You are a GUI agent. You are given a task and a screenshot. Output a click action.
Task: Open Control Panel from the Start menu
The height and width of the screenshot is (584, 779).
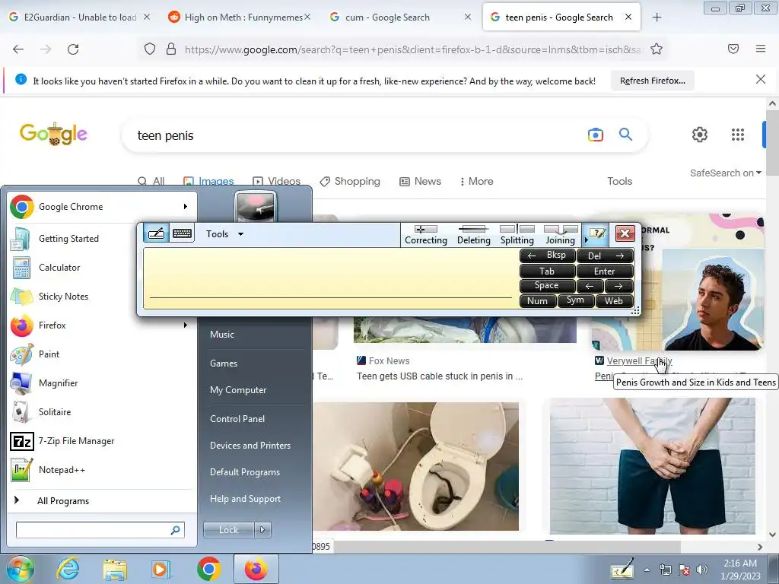tap(237, 419)
